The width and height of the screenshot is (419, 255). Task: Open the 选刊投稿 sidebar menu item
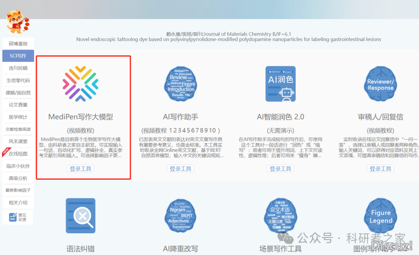[18, 68]
